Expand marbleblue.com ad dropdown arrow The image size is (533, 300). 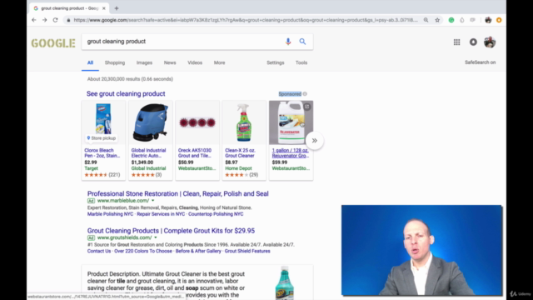(x=153, y=201)
